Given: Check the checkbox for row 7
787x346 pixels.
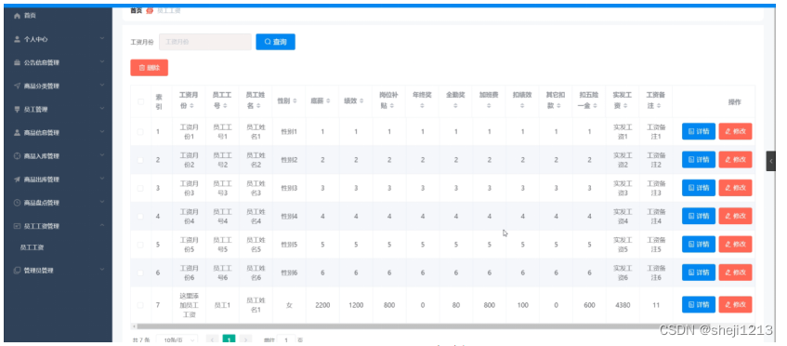Looking at the screenshot, I should point(140,305).
